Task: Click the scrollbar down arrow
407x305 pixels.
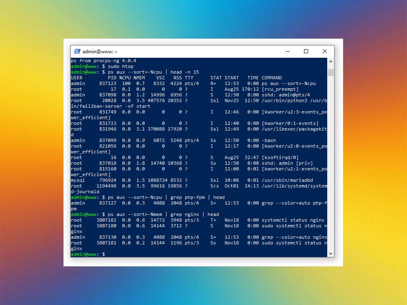Action: coord(330,253)
